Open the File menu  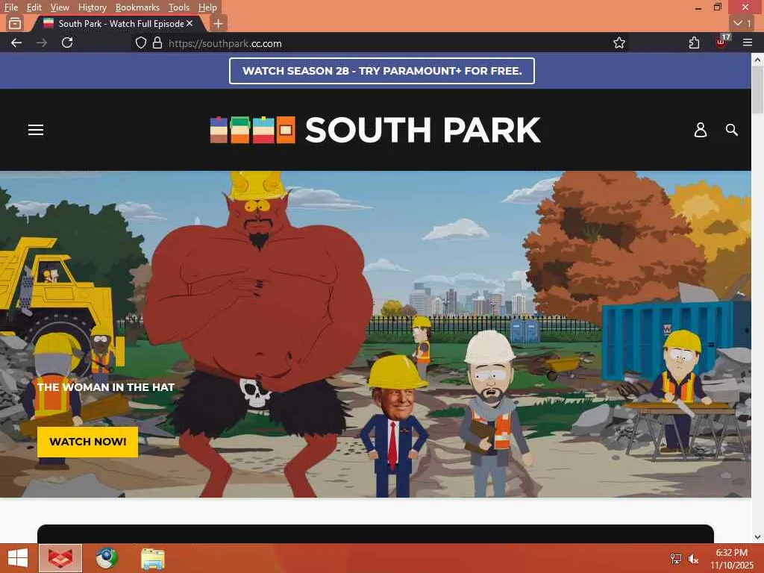[x=10, y=7]
